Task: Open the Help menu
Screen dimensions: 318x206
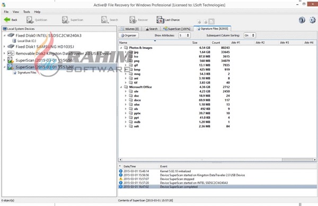Action: coord(37,12)
